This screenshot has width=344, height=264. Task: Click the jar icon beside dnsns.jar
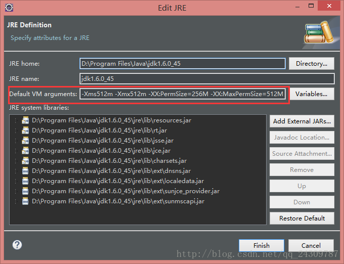25,170
